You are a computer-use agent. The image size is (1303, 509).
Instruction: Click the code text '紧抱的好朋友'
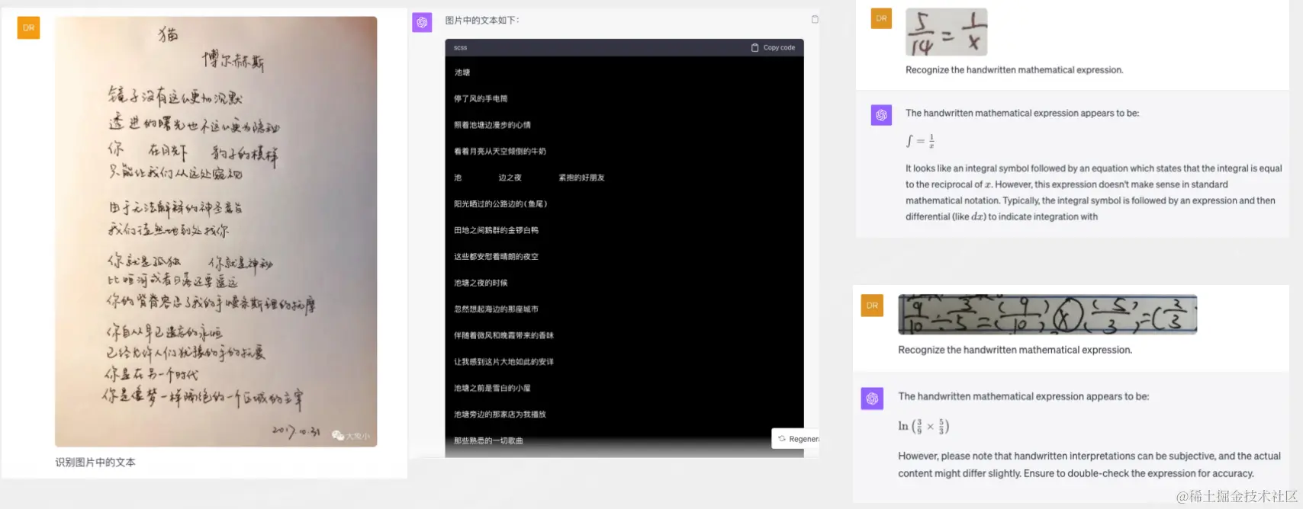pos(581,178)
